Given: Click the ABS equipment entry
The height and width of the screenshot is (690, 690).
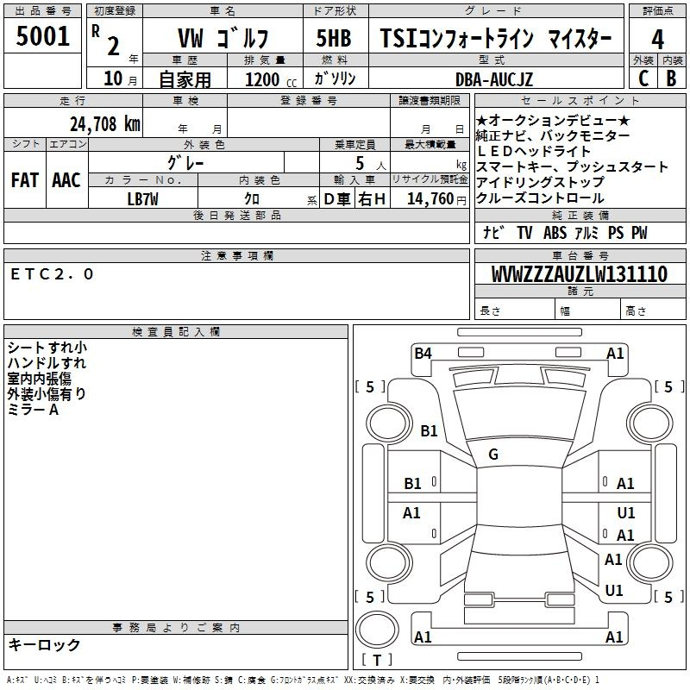Looking at the screenshot, I should [555, 232].
